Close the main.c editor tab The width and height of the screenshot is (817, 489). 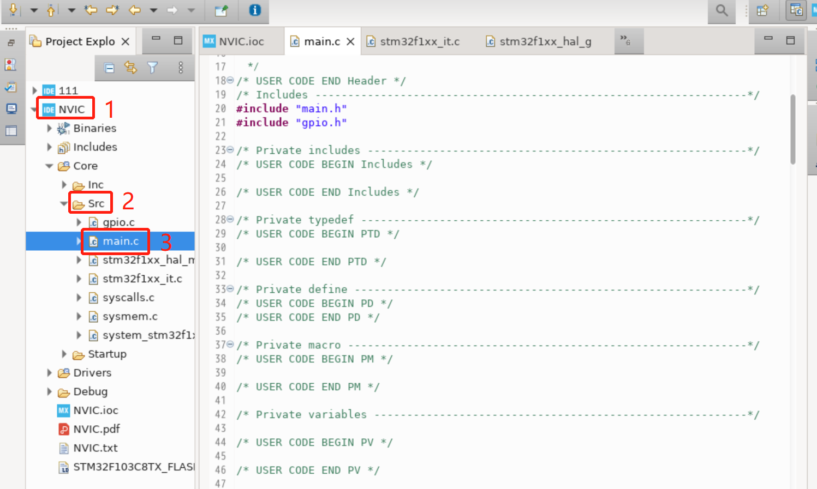click(x=351, y=41)
